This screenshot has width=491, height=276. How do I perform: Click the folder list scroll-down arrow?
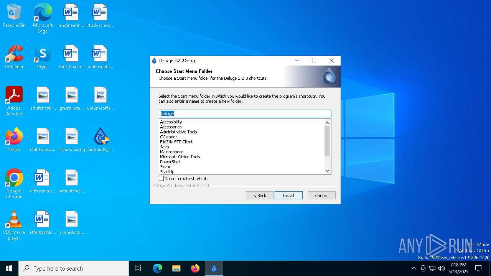[327, 171]
